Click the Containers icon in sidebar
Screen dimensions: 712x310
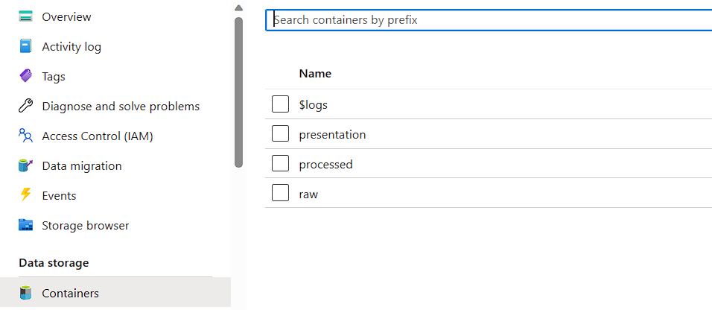(26, 293)
